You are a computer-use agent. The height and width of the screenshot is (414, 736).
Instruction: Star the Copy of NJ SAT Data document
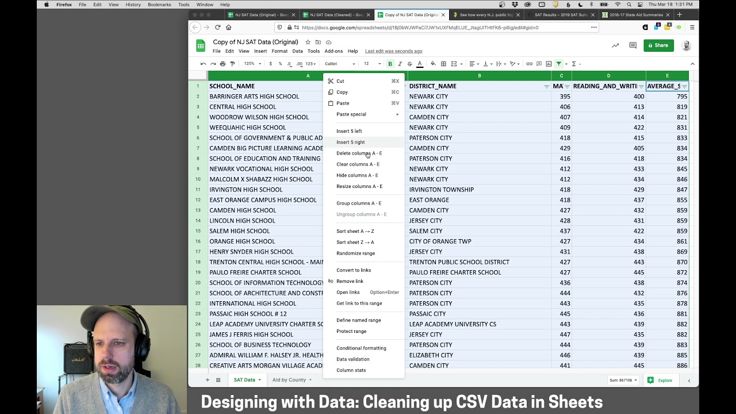pyautogui.click(x=308, y=42)
